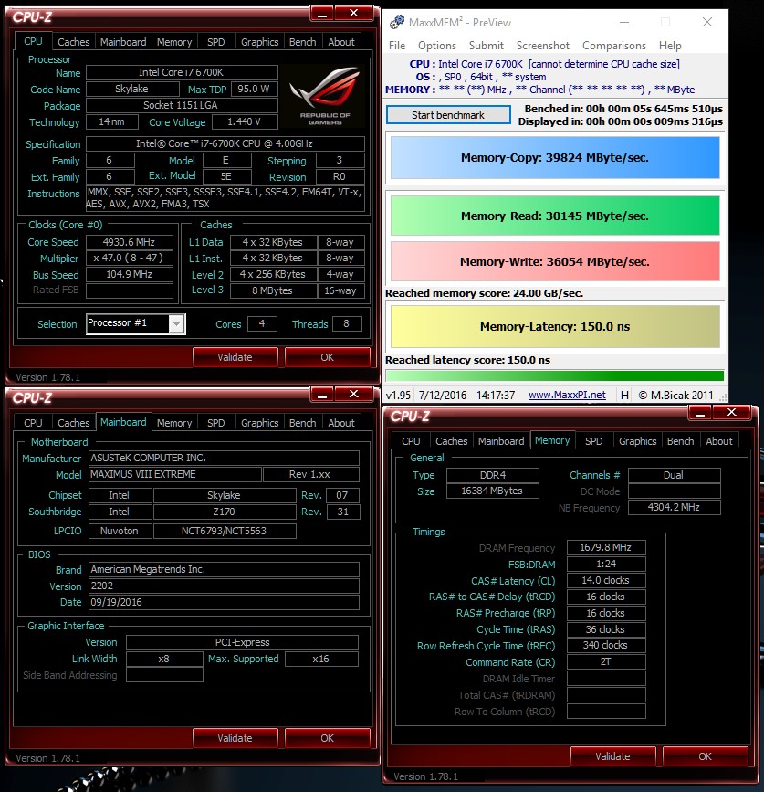Viewport: 764px width, 792px height.
Task: Click the Size 16384 MBytes value
Action: 493,491
